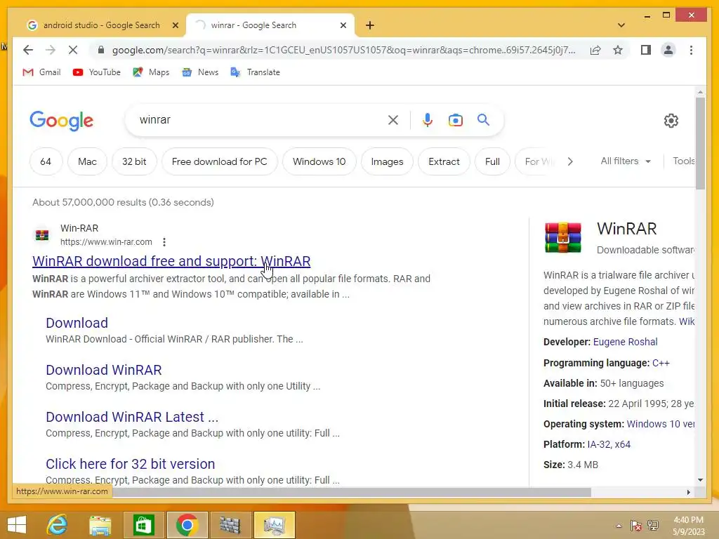The width and height of the screenshot is (719, 539).
Task: Select the Extract filter chip
Action: click(444, 161)
